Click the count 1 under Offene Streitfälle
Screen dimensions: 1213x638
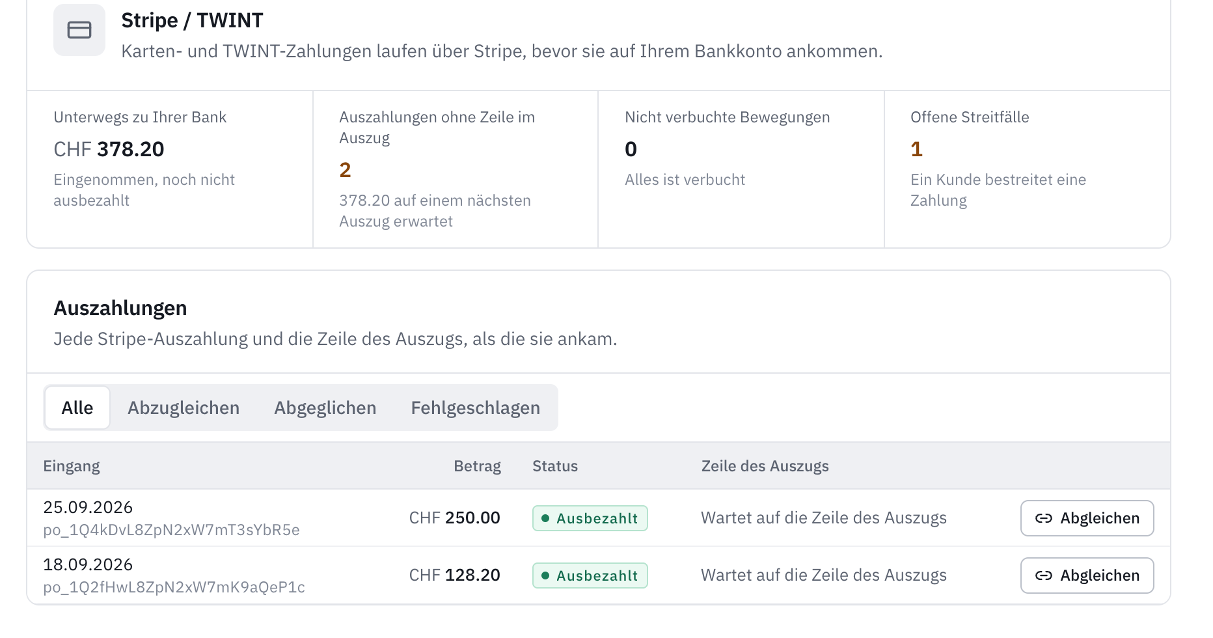917,149
